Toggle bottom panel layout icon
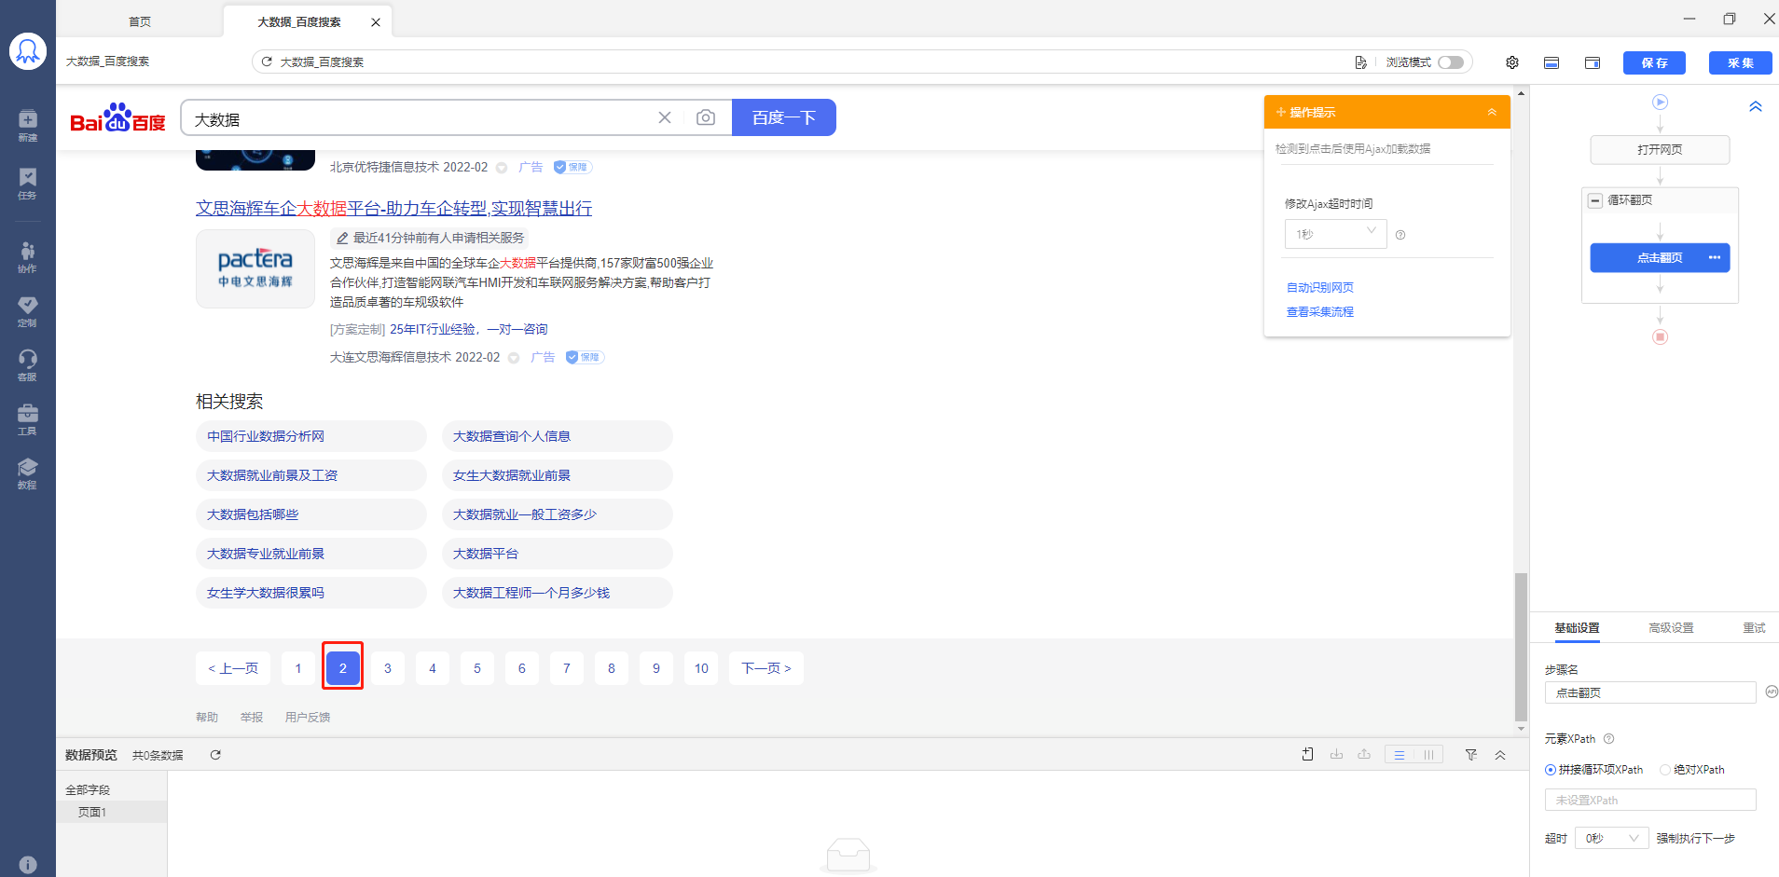The width and height of the screenshot is (1779, 877). (x=1551, y=62)
